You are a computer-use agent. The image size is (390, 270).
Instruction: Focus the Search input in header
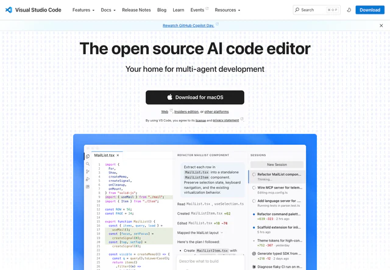pyautogui.click(x=317, y=10)
